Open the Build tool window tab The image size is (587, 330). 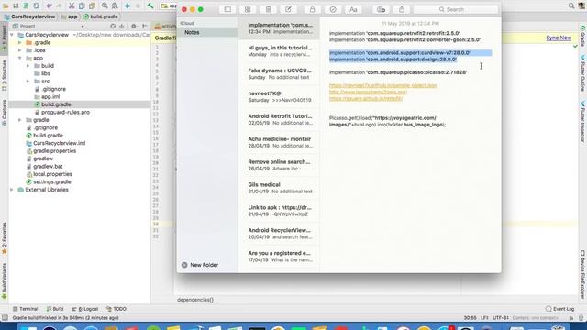pos(55,309)
